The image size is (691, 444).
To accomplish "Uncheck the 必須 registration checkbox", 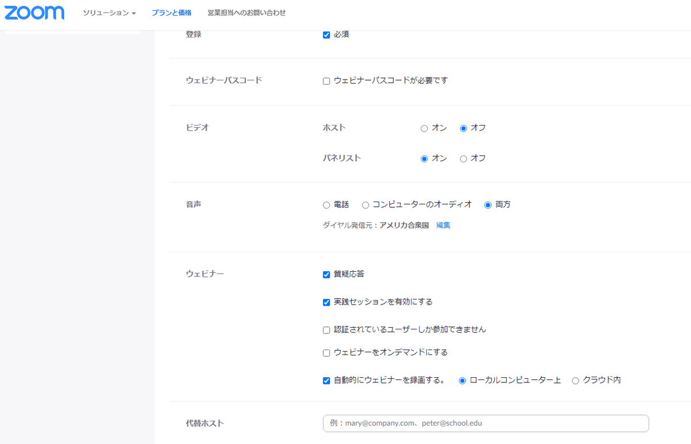I will 326,35.
